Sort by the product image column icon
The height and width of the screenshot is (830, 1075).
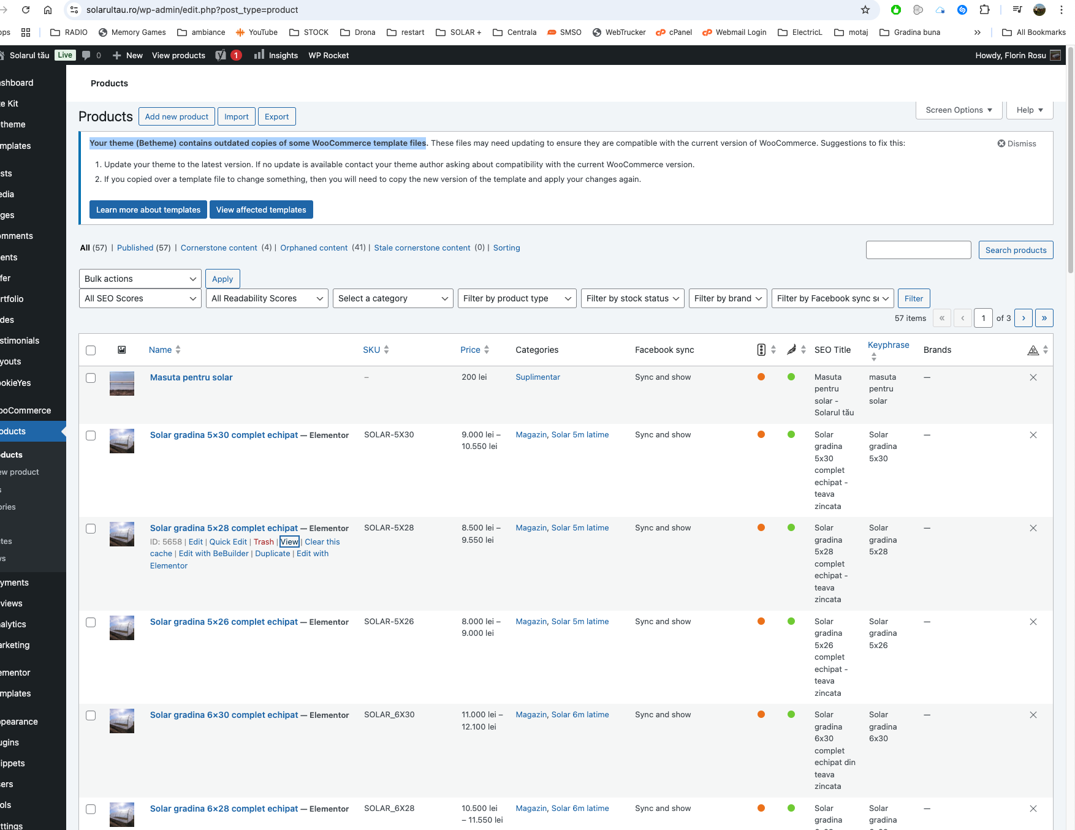point(122,350)
